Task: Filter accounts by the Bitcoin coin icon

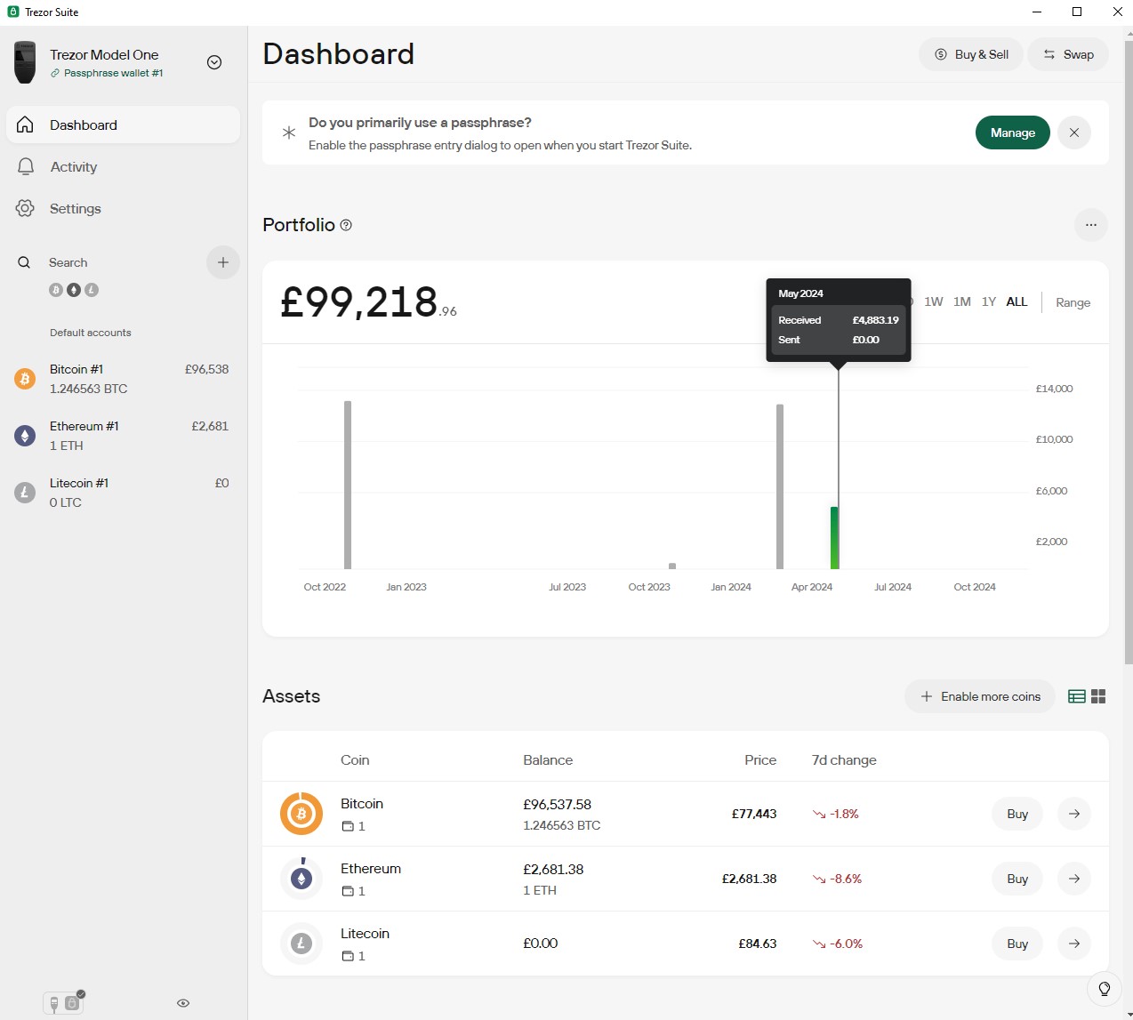Action: click(x=56, y=290)
